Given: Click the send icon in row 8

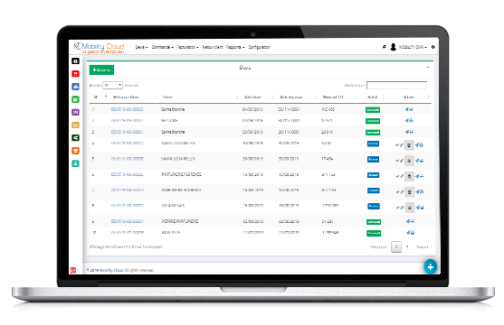Looking at the screenshot, I should coord(417,208).
